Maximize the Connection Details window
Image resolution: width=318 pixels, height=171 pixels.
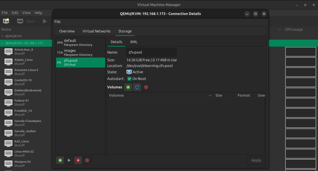(x=255, y=14)
